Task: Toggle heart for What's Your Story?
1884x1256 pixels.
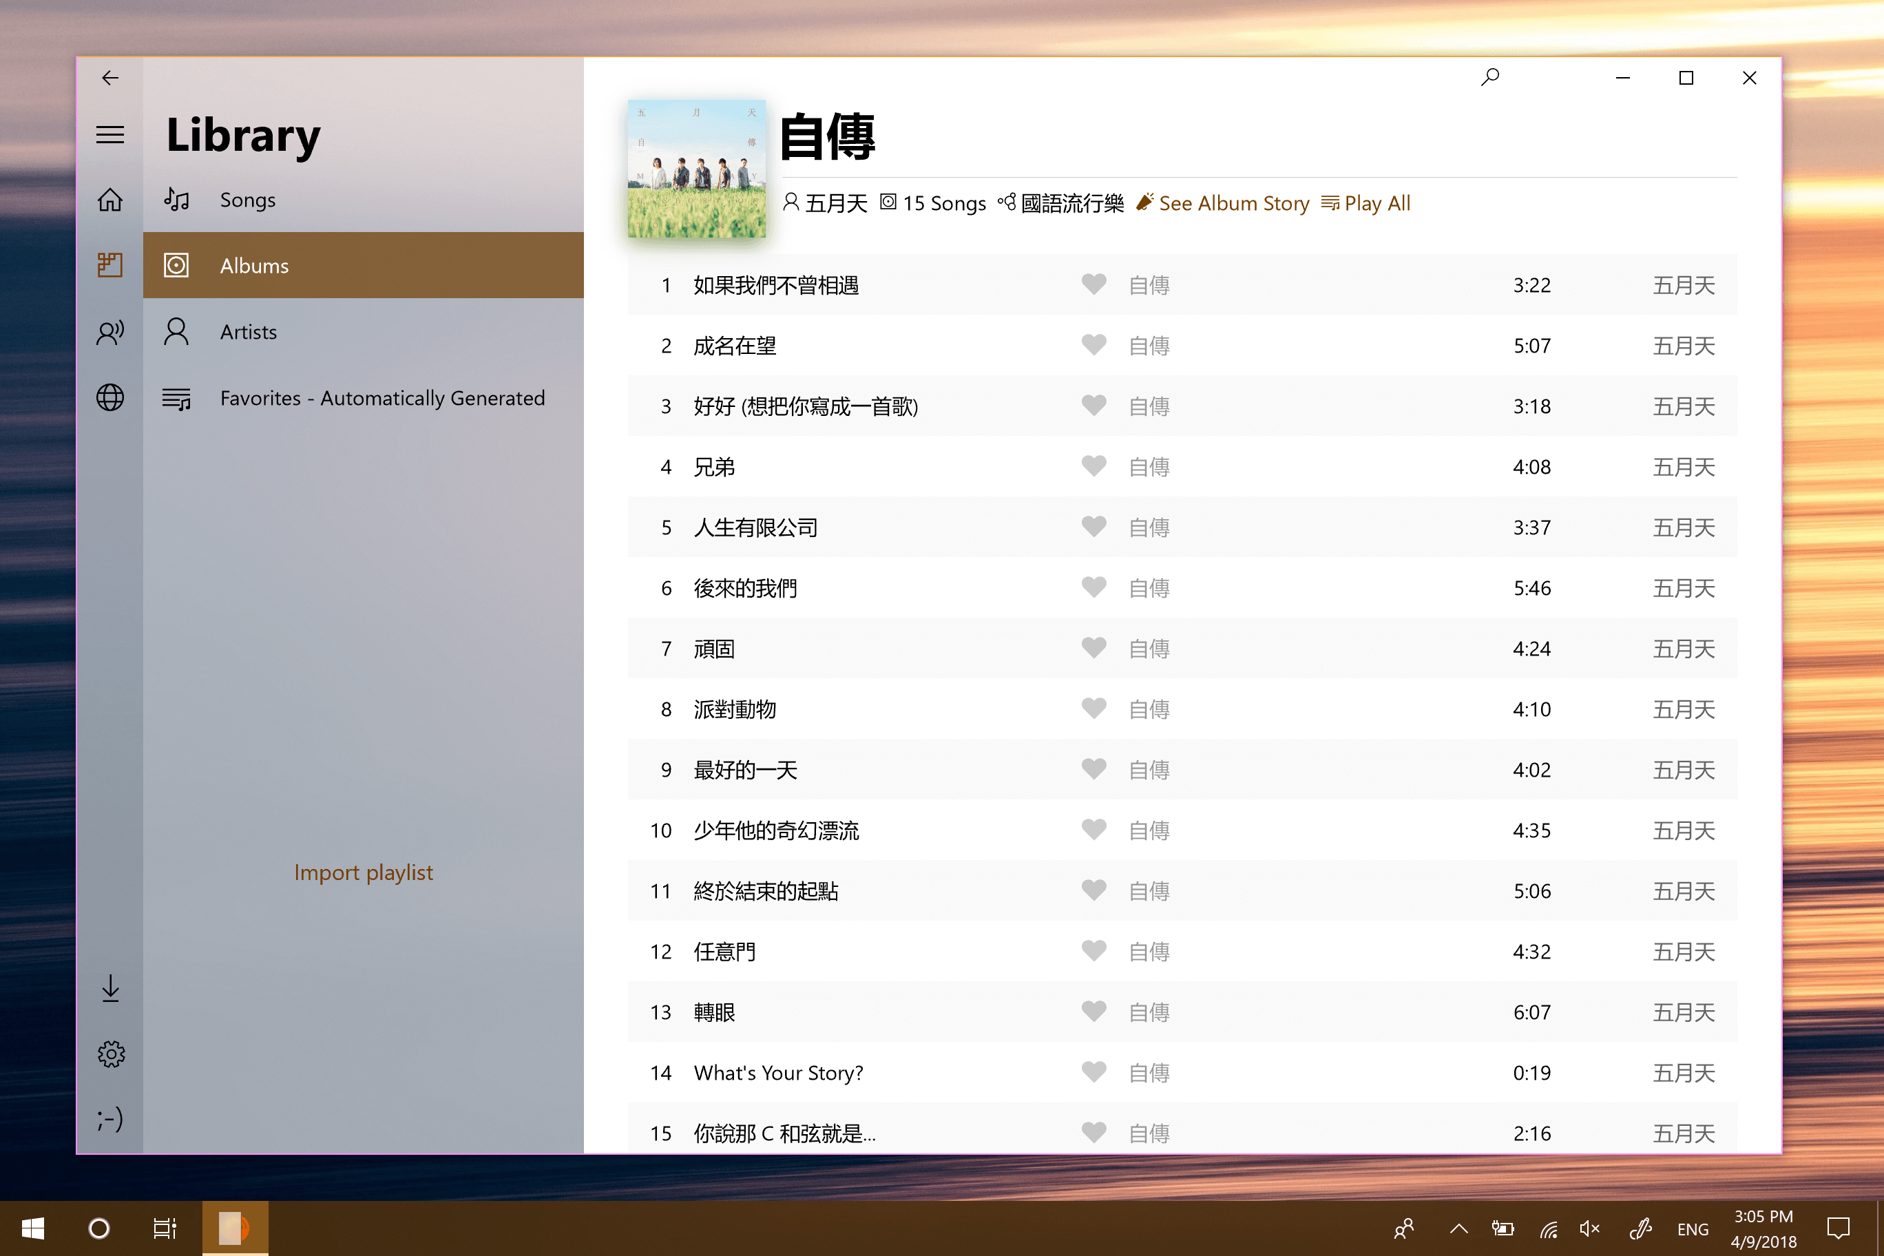Action: tap(1093, 1071)
